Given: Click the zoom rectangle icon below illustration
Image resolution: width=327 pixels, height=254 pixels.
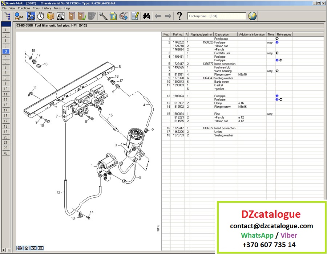Looking at the screenshot, I should pyautogui.click(x=40, y=248).
